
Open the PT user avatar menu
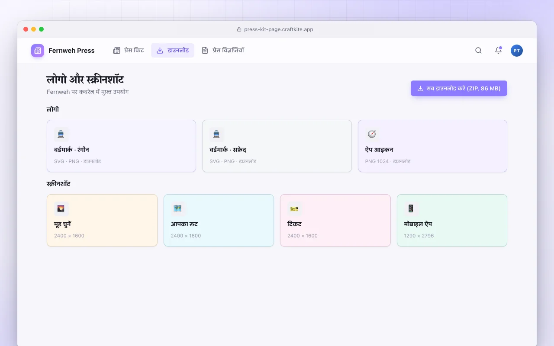coord(516,51)
